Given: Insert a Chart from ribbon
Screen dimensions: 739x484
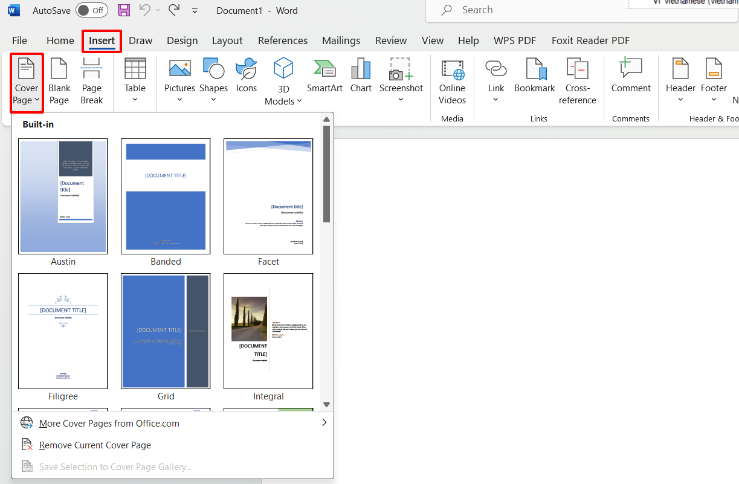Looking at the screenshot, I should click(361, 76).
